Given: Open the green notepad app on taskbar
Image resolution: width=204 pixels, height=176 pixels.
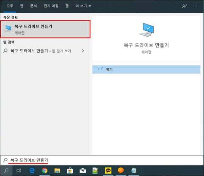Looking at the screenshot, I should [x=95, y=171].
